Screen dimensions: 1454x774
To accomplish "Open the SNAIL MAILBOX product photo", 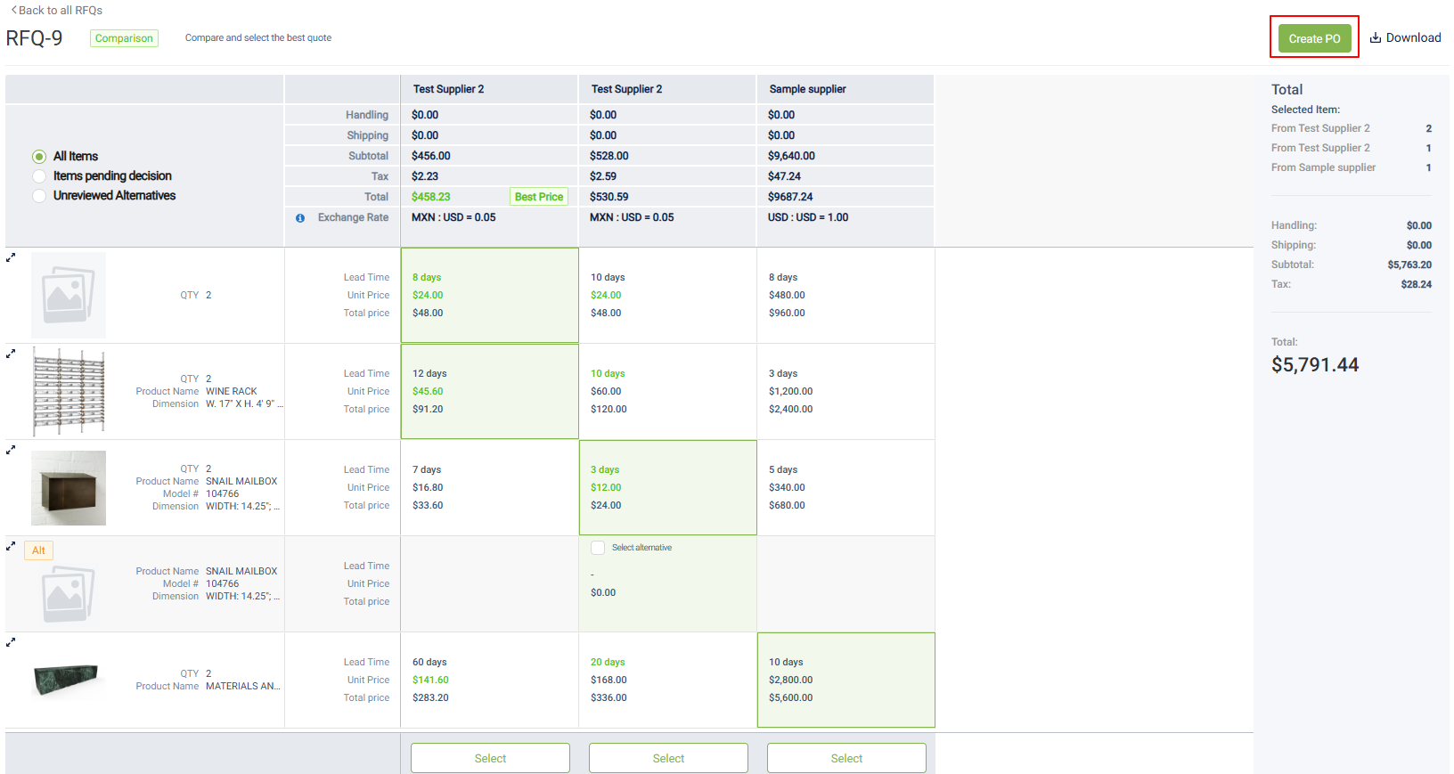I will 69,488.
